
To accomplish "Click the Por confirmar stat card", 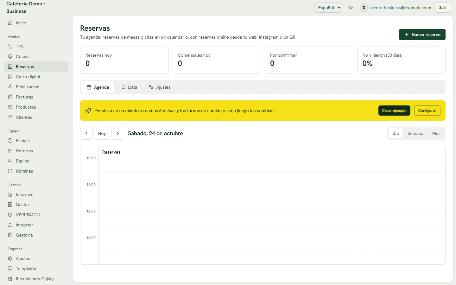I will pyautogui.click(x=309, y=60).
